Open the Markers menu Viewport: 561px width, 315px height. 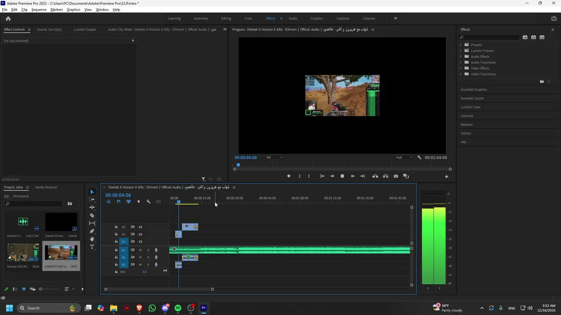click(x=57, y=10)
